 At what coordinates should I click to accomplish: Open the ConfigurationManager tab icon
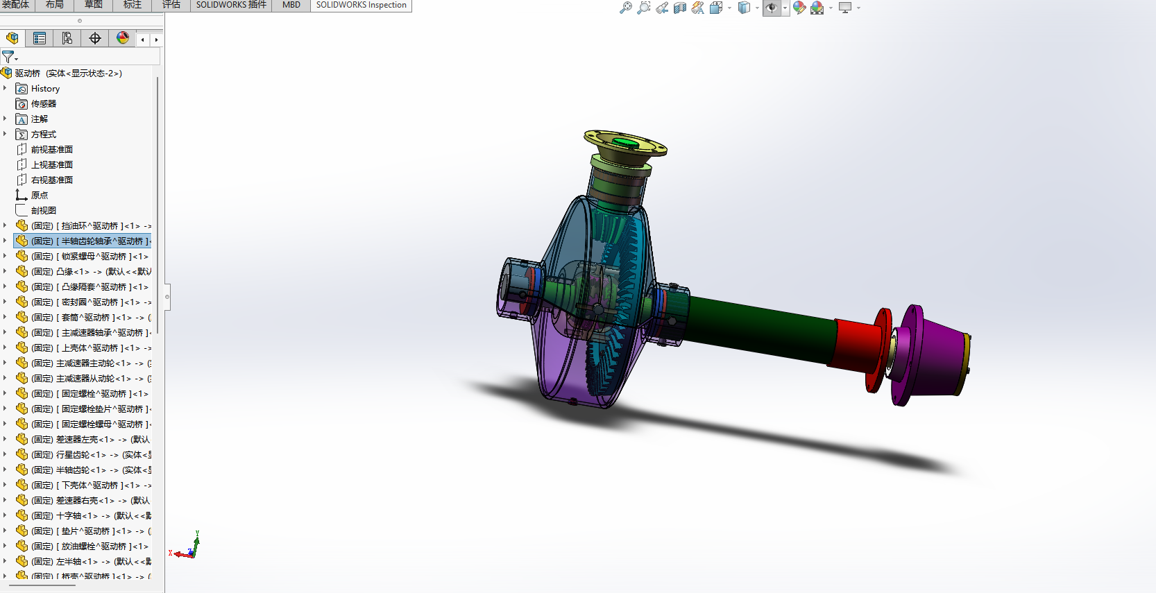67,38
